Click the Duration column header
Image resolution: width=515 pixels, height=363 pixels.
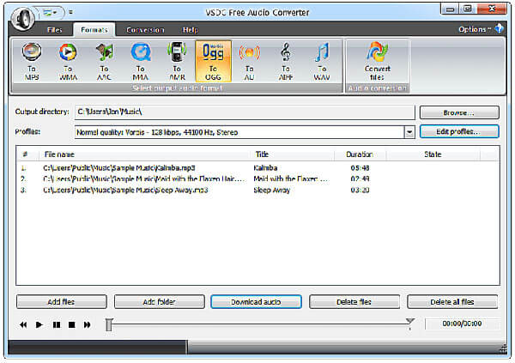(360, 154)
